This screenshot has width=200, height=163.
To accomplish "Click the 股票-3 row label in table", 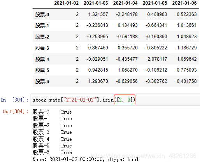I will (x=42, y=48).
